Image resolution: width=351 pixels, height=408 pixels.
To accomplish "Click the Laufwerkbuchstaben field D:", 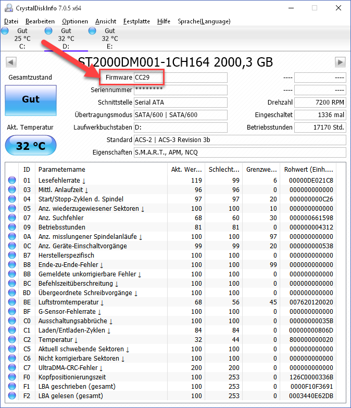I will (x=180, y=127).
